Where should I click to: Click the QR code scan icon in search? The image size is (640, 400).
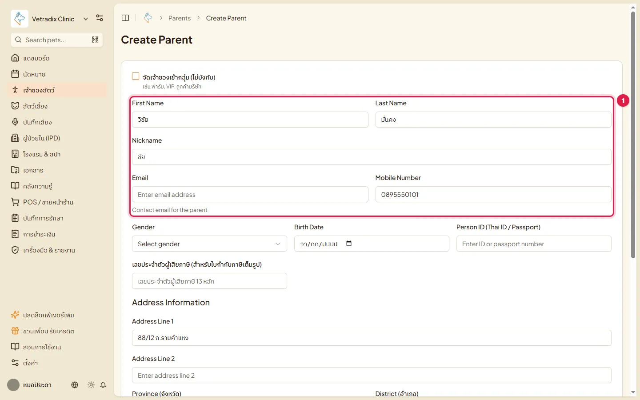95,40
